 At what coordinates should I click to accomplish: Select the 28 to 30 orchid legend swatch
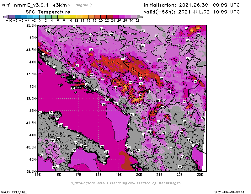point(128,17)
